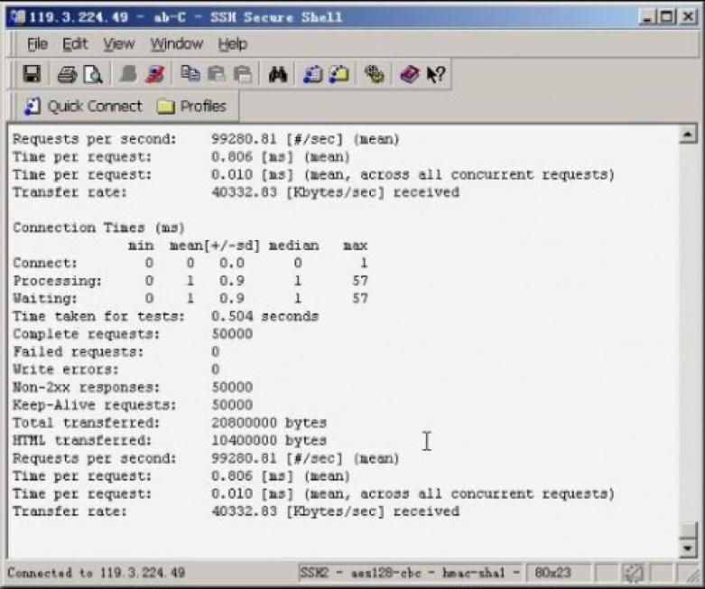Click the Save toolbar icon
This screenshot has width=705, height=589.
tap(32, 74)
